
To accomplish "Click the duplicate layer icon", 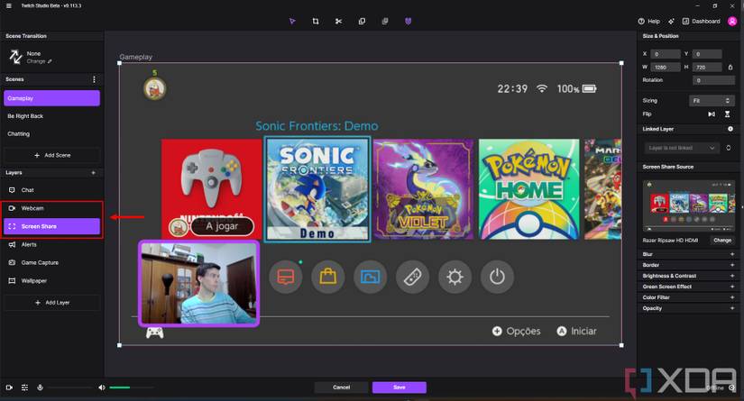I will pyautogui.click(x=362, y=21).
